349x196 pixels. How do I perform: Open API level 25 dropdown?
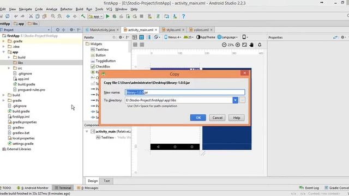pyautogui.click(x=189, y=38)
